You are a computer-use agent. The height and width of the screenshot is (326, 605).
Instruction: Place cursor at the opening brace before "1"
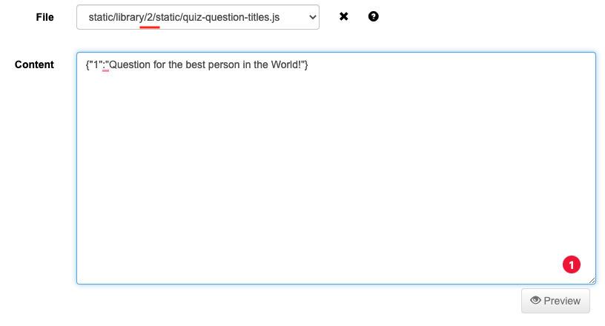(87, 64)
